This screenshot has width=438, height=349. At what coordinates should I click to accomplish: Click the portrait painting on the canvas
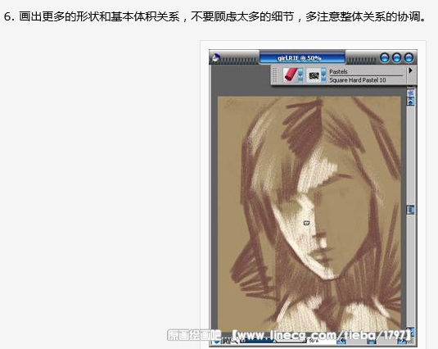pyautogui.click(x=309, y=214)
